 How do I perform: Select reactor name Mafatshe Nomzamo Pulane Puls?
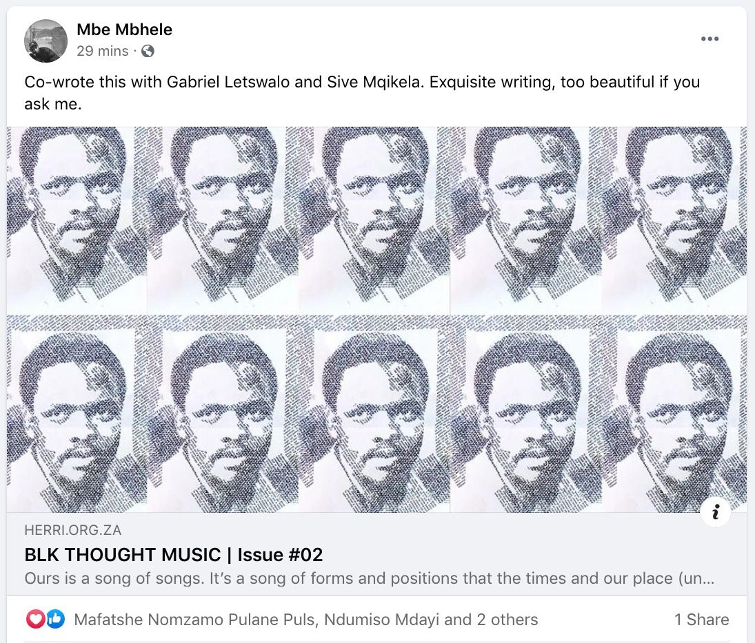(194, 620)
